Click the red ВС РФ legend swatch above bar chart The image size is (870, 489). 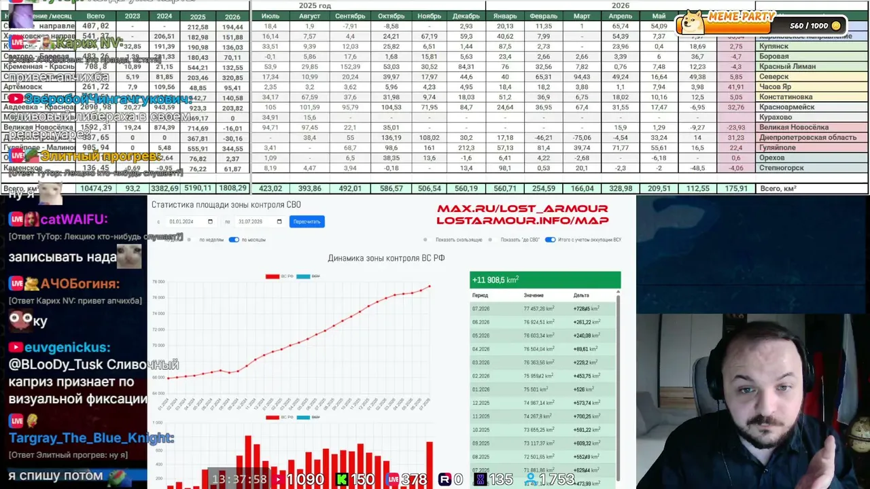pyautogui.click(x=273, y=417)
